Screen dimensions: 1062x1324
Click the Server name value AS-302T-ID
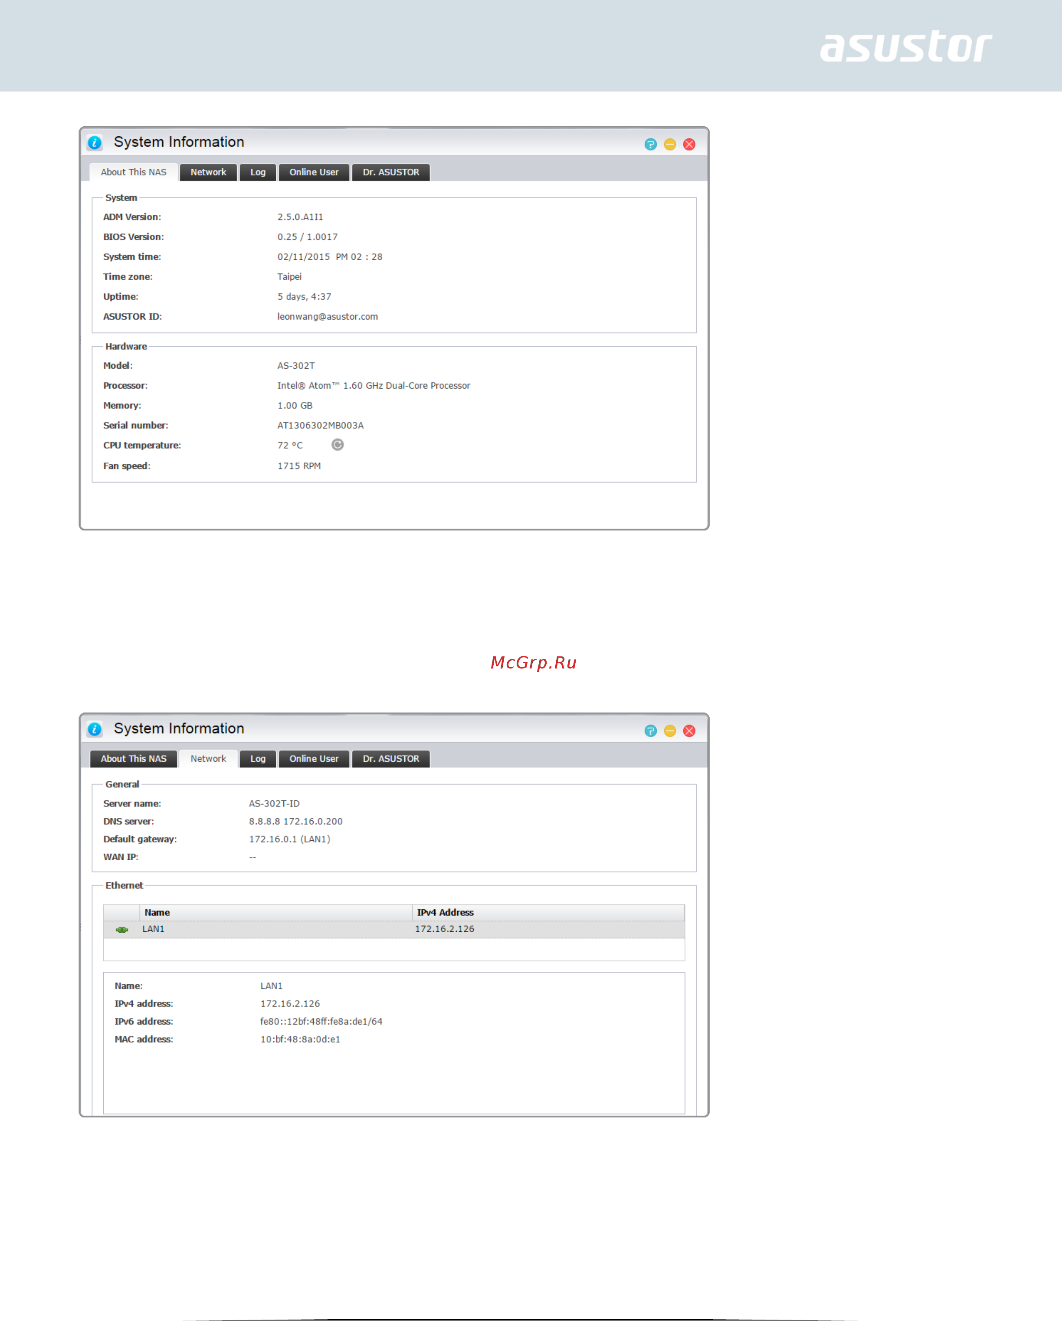click(274, 804)
